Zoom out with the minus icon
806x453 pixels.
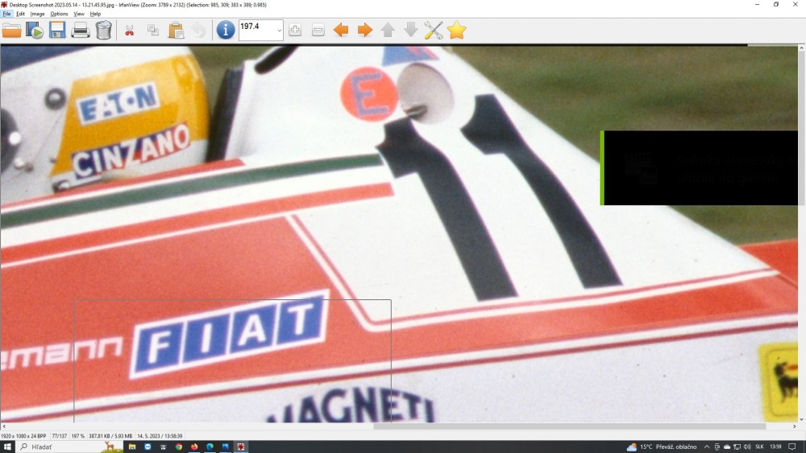tap(318, 30)
